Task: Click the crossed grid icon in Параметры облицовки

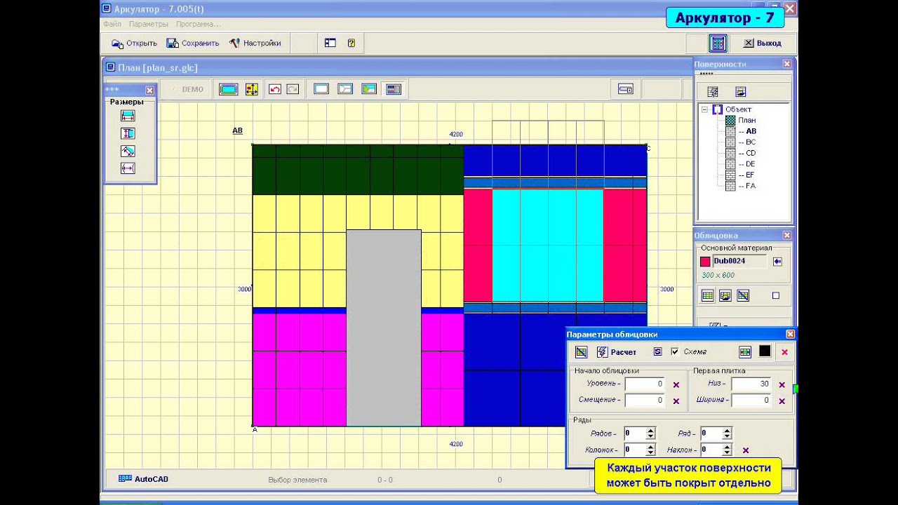Action: [581, 352]
